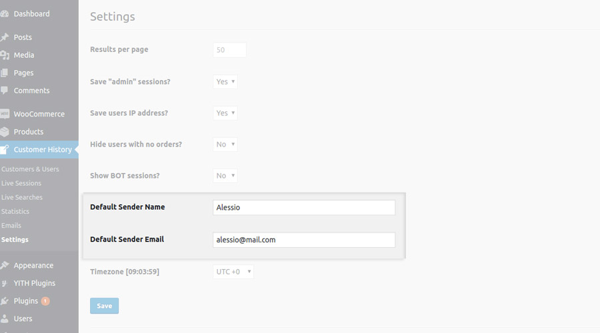The height and width of the screenshot is (333, 600).
Task: Click the Default Sender Email field
Action: 304,240
